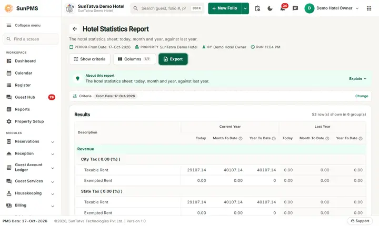Viewport: 379px width, 226px height.
Task: Open Calendar from the sidebar
Action: pyautogui.click(x=31, y=73)
